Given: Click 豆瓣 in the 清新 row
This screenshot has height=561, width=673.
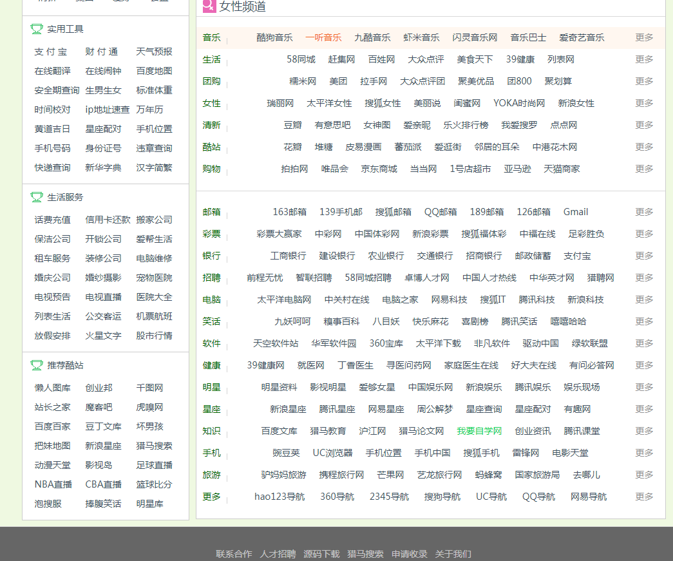Looking at the screenshot, I should pyautogui.click(x=293, y=125).
